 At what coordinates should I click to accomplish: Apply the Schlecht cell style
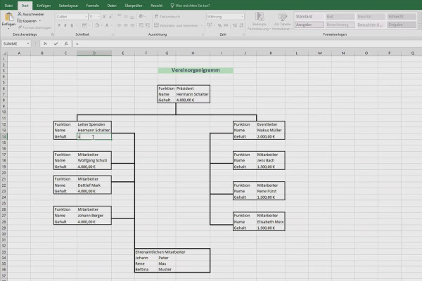402,16
